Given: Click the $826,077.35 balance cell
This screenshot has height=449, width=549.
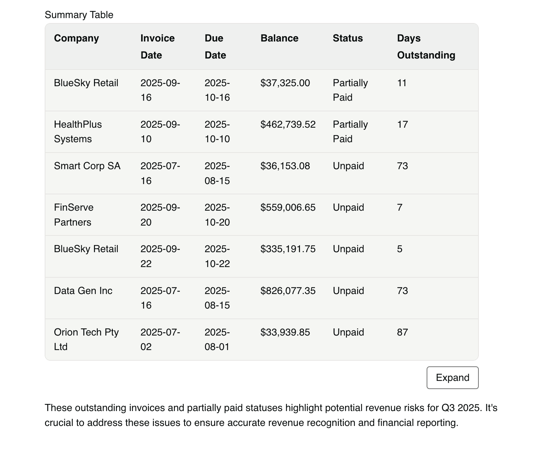Looking at the screenshot, I should click(288, 291).
